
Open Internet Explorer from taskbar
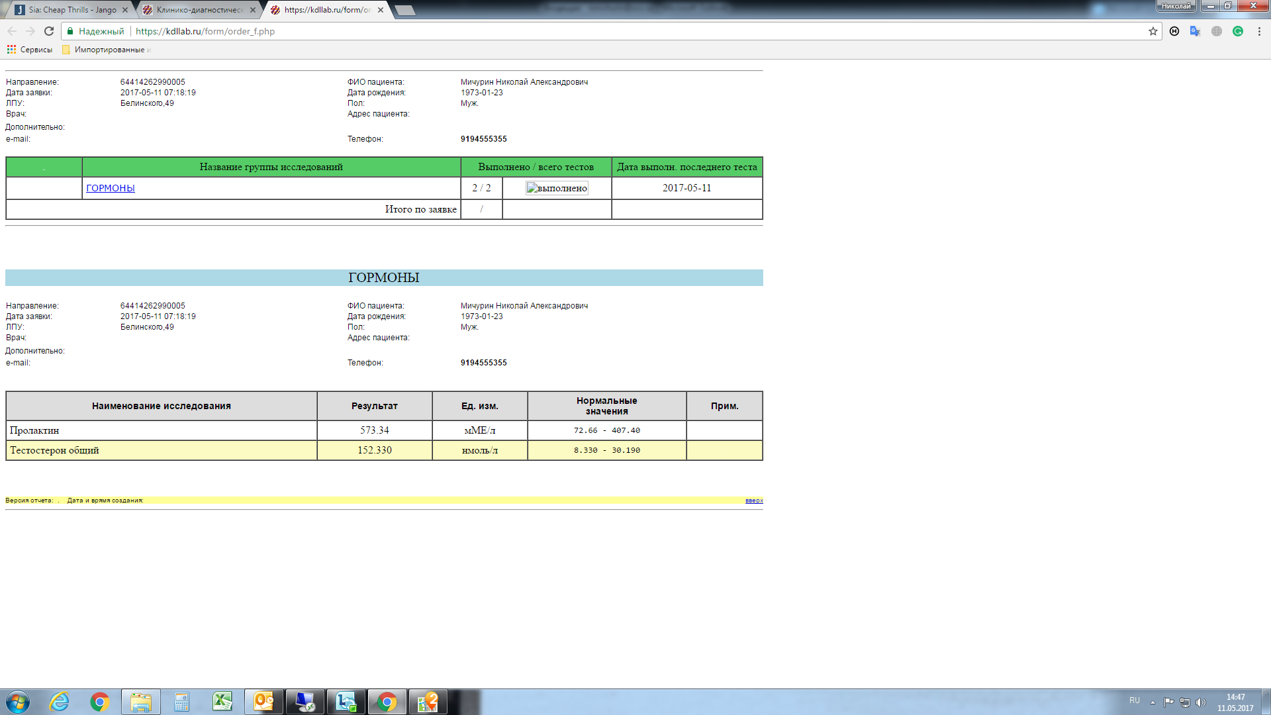(x=60, y=702)
